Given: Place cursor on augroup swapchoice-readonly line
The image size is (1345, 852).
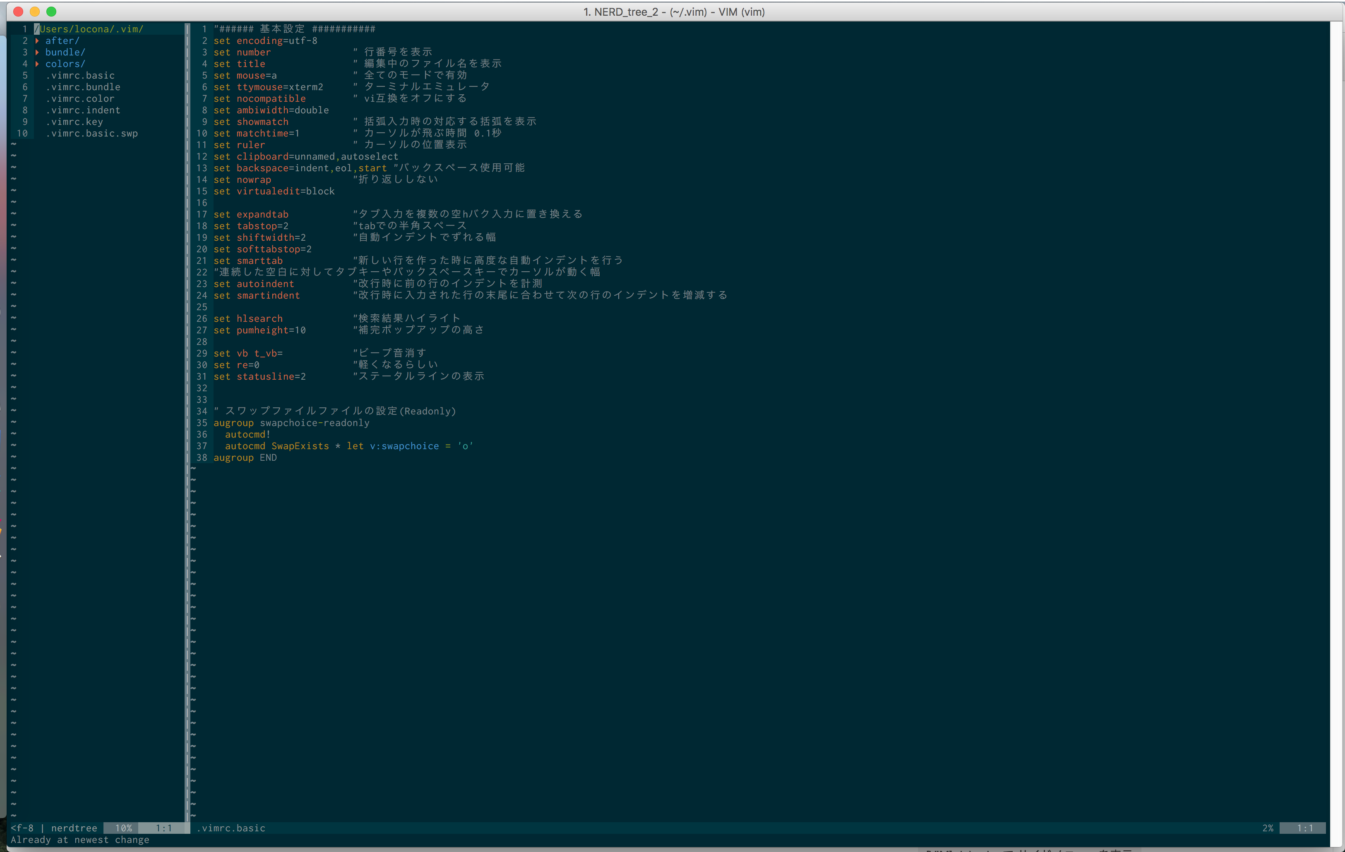Looking at the screenshot, I should (x=291, y=423).
